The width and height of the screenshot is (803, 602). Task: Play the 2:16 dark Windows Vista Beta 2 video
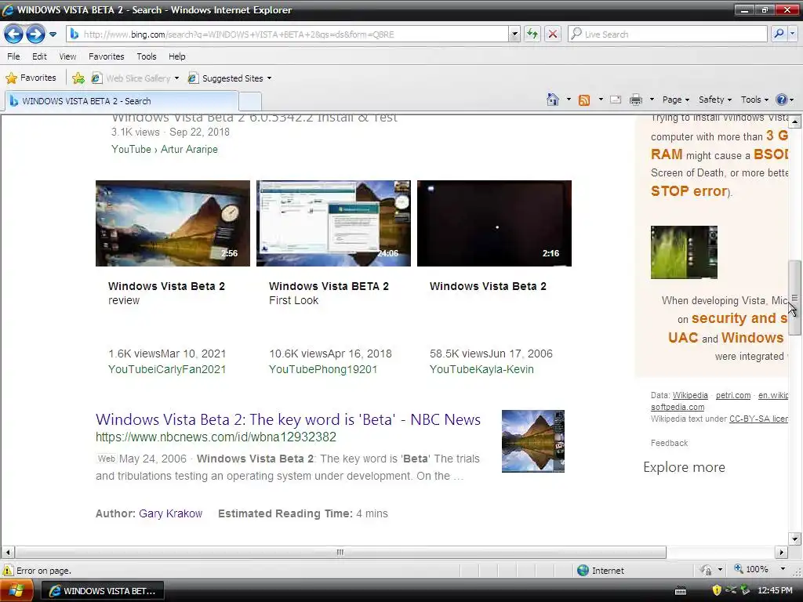point(494,223)
